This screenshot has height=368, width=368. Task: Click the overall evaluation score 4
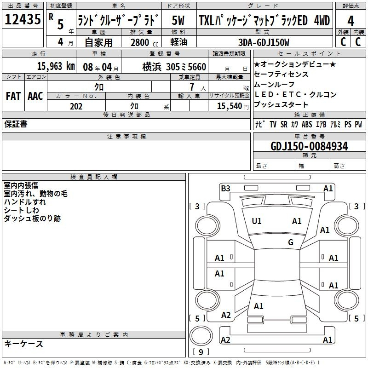[351, 21]
